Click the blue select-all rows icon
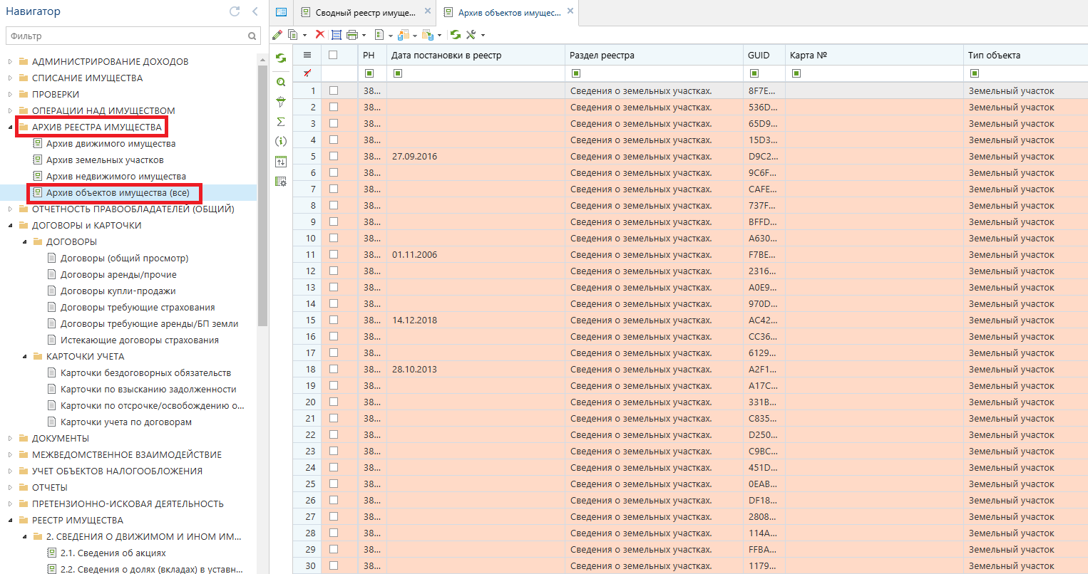 point(336,34)
